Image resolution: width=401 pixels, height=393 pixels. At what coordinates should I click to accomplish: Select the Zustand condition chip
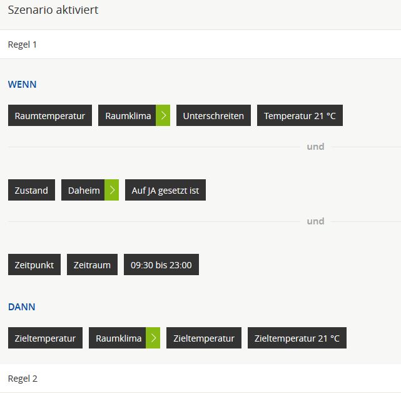pyautogui.click(x=31, y=190)
